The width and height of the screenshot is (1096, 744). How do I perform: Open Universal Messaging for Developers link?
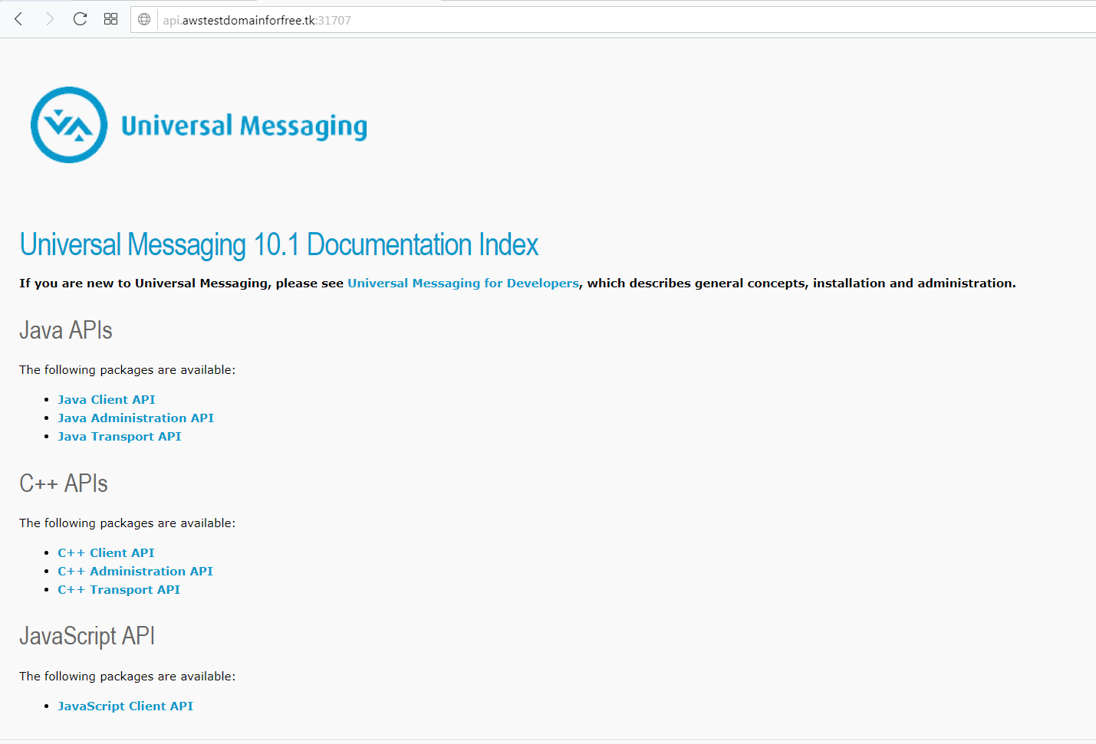(463, 283)
